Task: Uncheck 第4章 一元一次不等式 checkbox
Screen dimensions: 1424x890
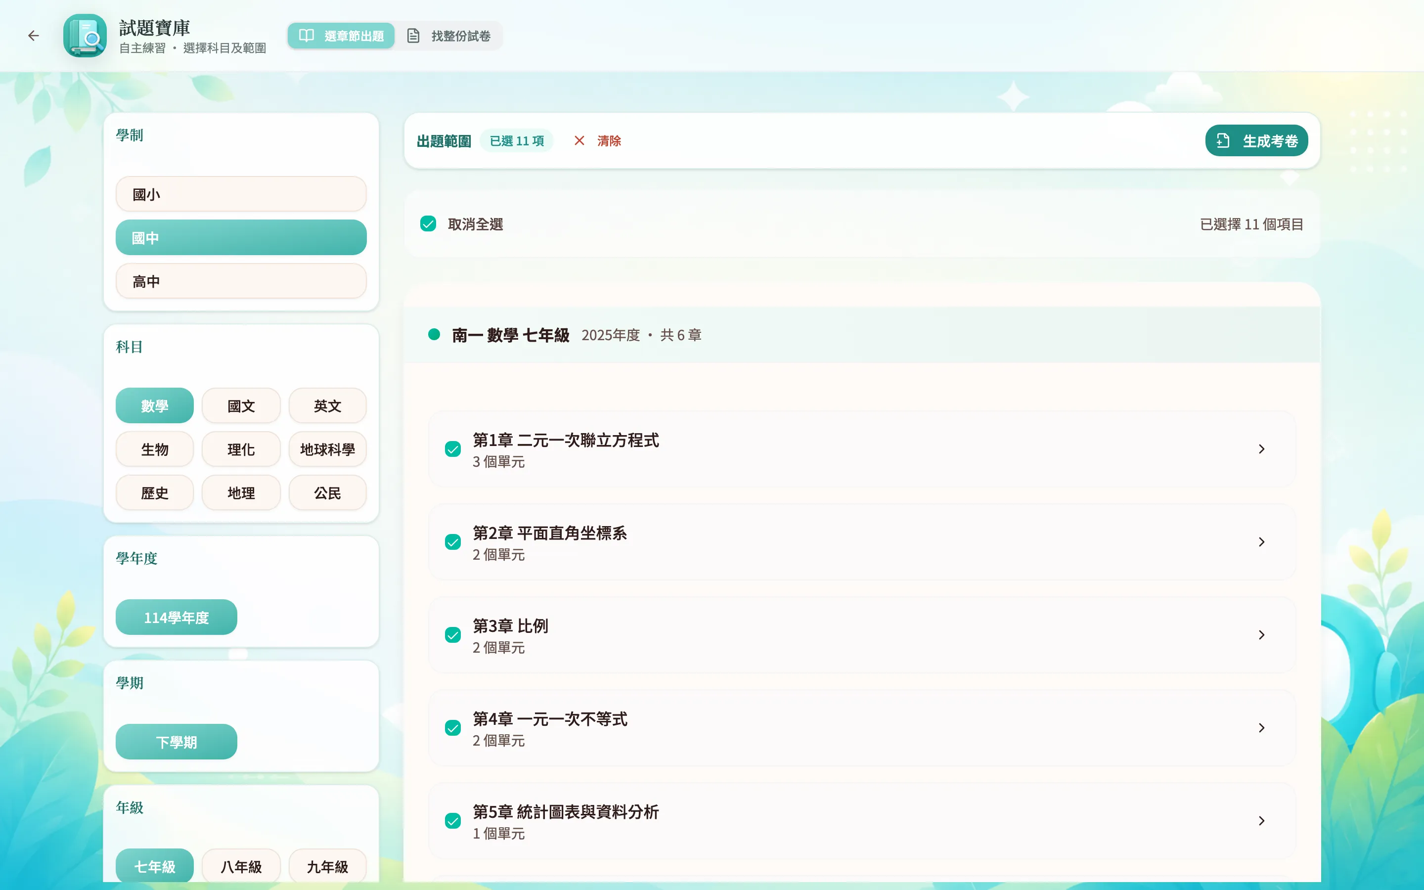Action: tap(452, 728)
